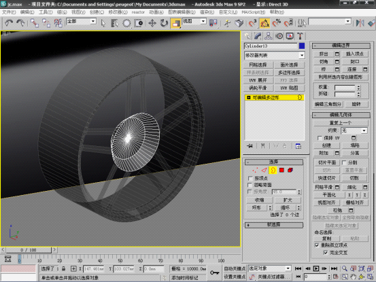This screenshot has height=282, width=376.
Task: Switch to Border sub-object selection level
Action: tap(273, 170)
